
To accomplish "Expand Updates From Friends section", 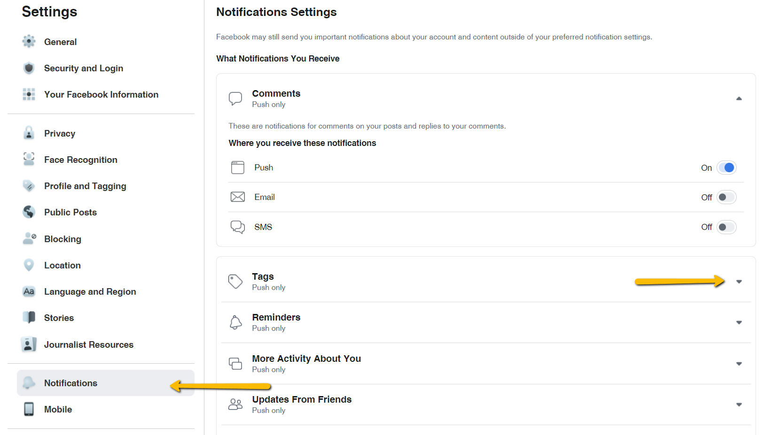I will click(739, 404).
